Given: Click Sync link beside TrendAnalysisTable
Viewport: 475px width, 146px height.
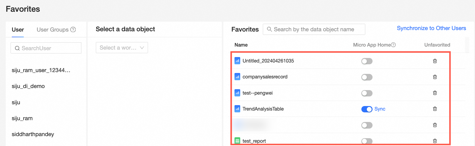Looking at the screenshot, I should [380, 109].
